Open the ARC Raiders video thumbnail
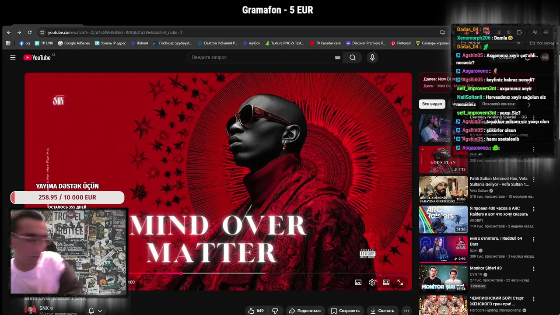 (x=443, y=220)
